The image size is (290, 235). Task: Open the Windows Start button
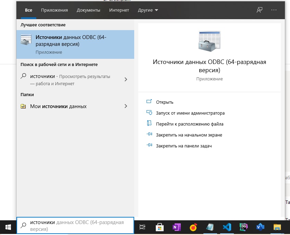8,227
